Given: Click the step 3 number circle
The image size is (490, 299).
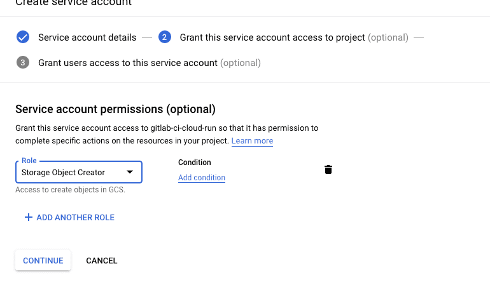Looking at the screenshot, I should 23,63.
